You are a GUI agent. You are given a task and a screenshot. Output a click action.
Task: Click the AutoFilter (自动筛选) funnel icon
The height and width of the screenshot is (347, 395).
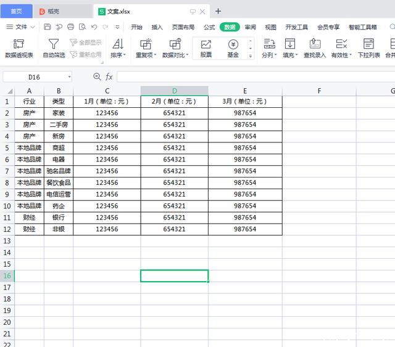[54, 44]
